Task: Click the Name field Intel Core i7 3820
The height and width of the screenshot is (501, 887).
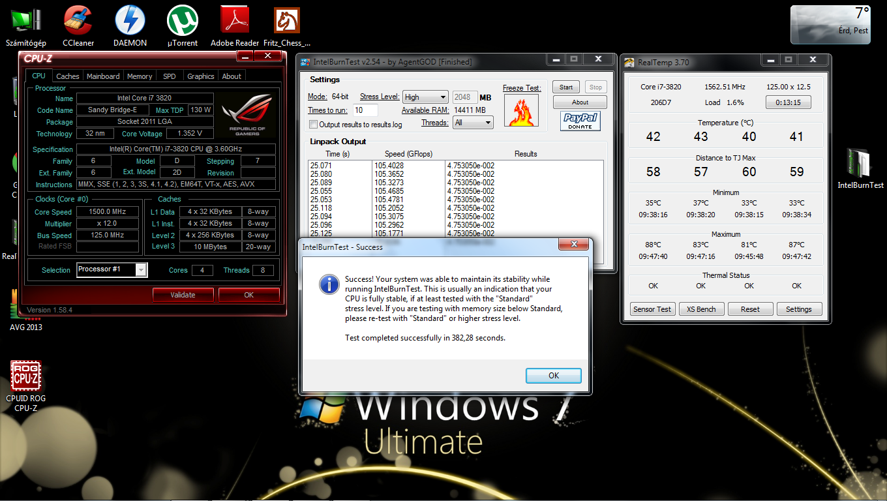Action: point(146,99)
